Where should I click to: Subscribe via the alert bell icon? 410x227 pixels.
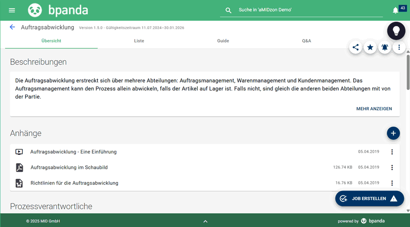click(x=385, y=47)
